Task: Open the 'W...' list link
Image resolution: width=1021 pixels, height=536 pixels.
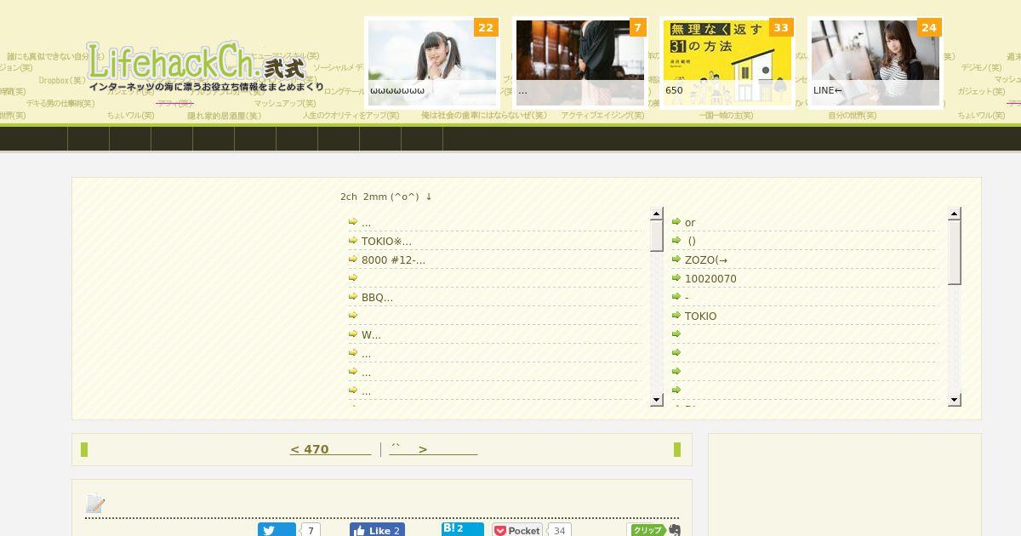Action: 371,334
